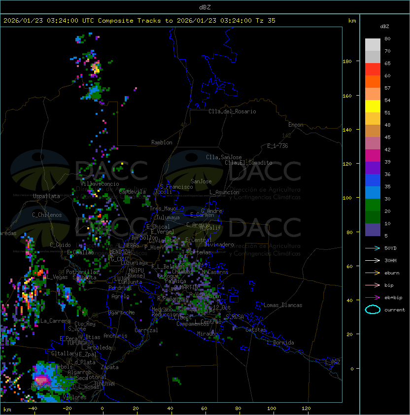This screenshot has width=410, height=415.
Task: Click the pink-cored storm cell west of Algarrob
Action: pos(42,380)
